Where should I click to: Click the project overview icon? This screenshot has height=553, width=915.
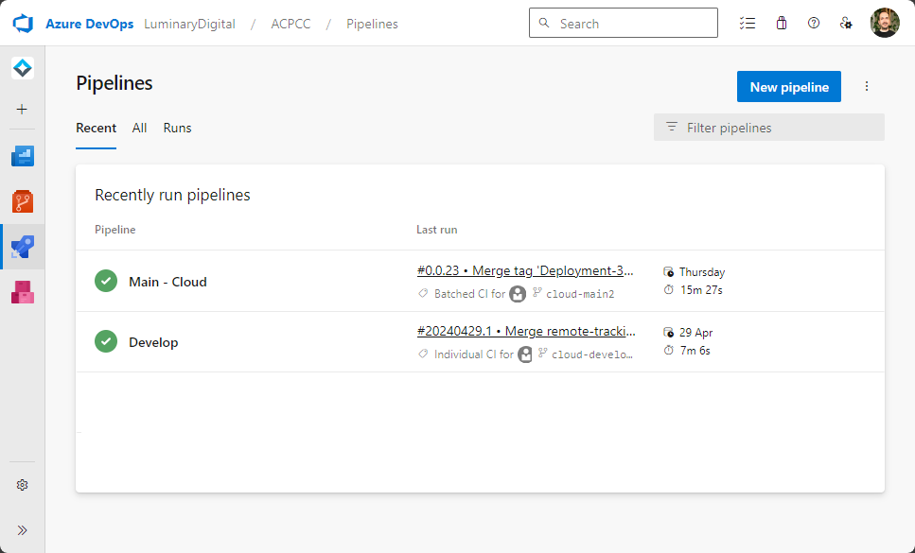23,68
